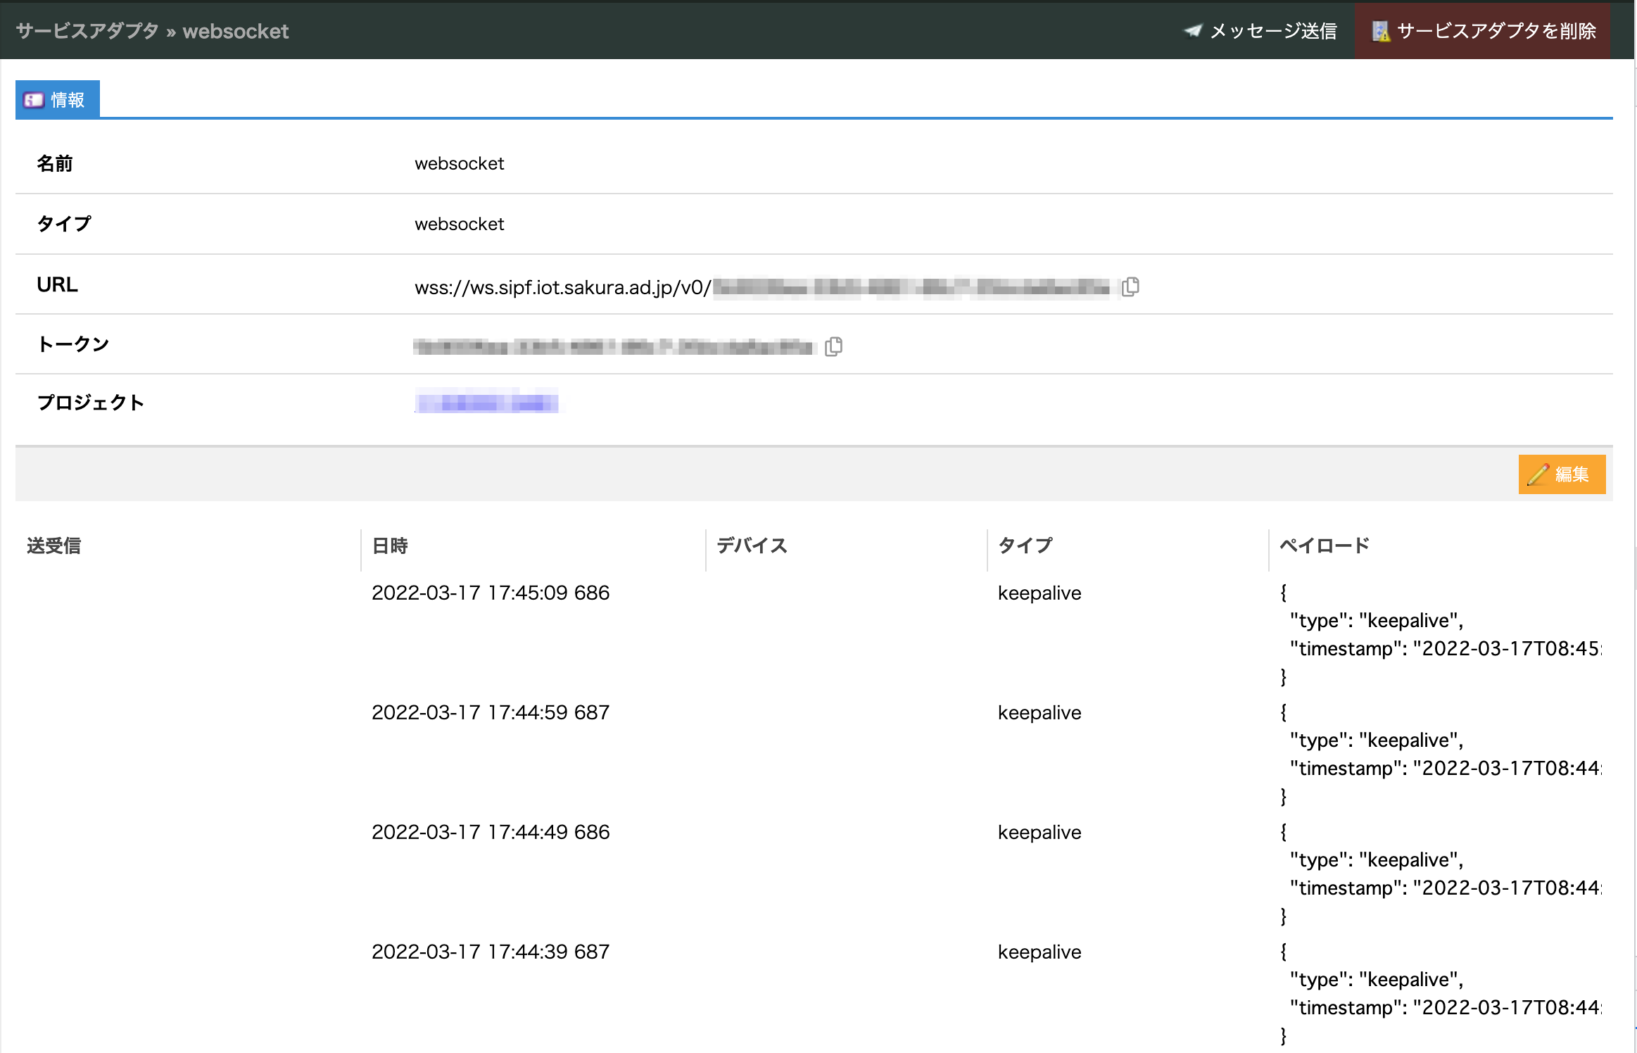Click the delete service adapter warning icon

[1380, 31]
